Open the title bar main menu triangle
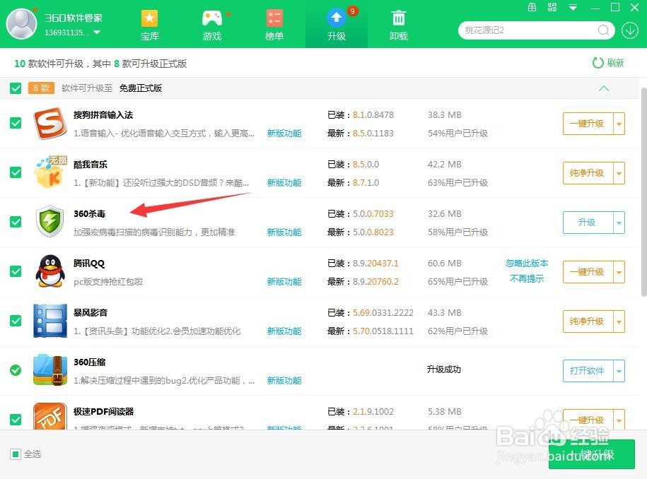This screenshot has width=647, height=479. [573, 8]
